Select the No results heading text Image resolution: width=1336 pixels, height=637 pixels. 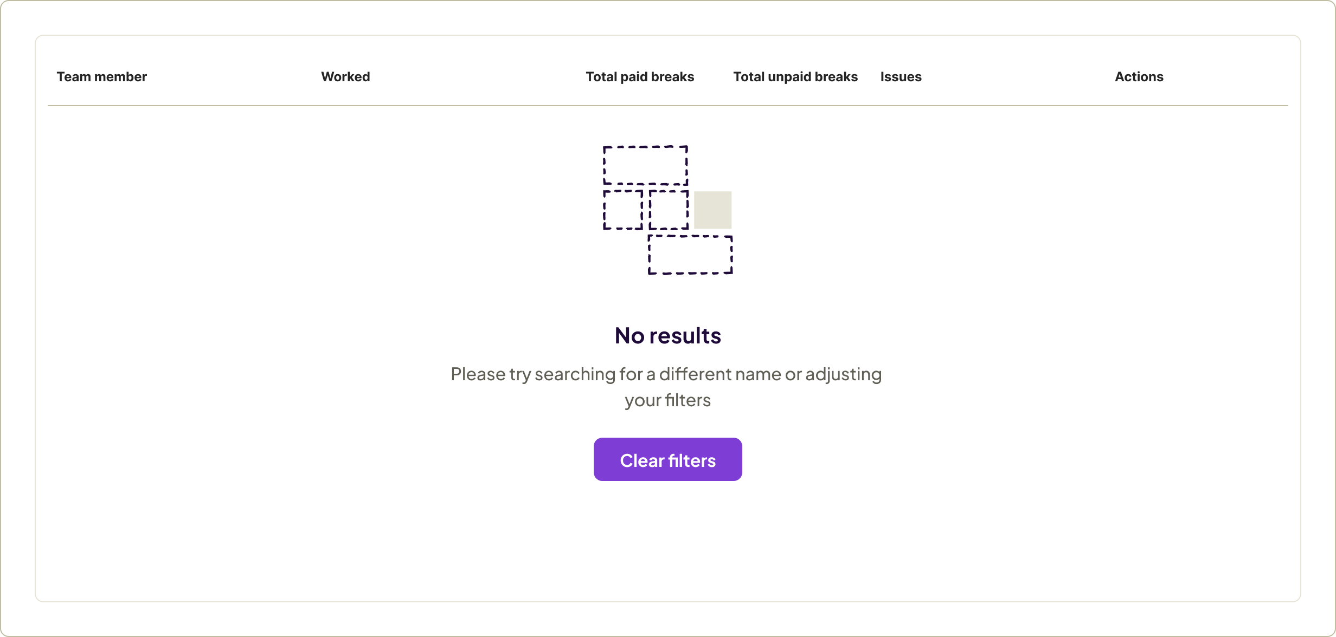667,335
